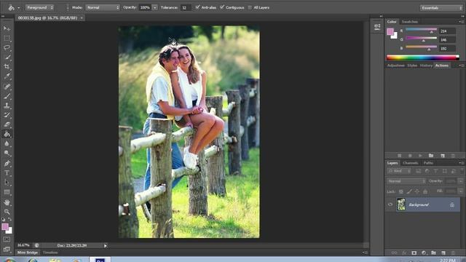
Task: Select the Dodge tool
Action: coord(7,153)
